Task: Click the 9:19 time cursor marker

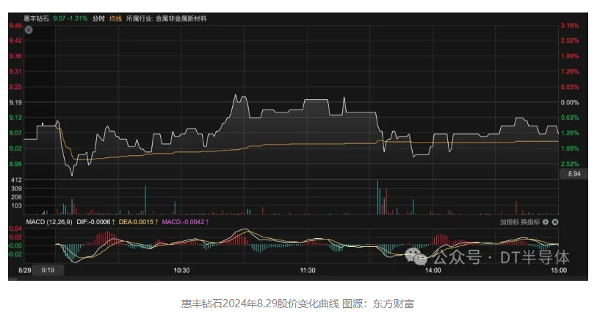Action: tap(48, 270)
